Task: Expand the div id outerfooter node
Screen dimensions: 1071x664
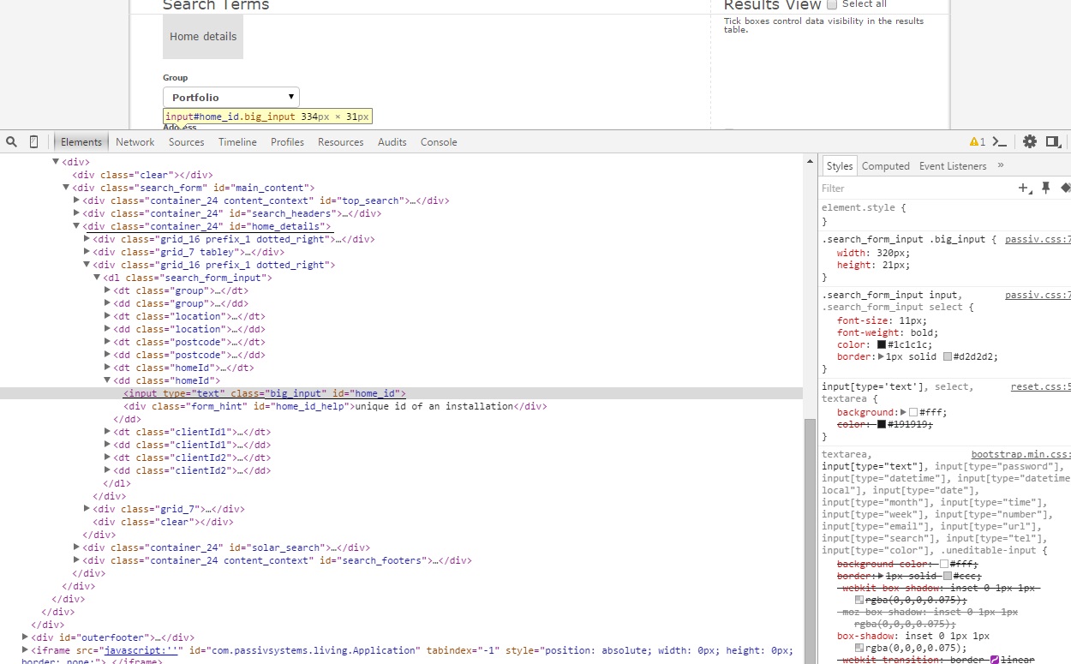Action: point(26,637)
